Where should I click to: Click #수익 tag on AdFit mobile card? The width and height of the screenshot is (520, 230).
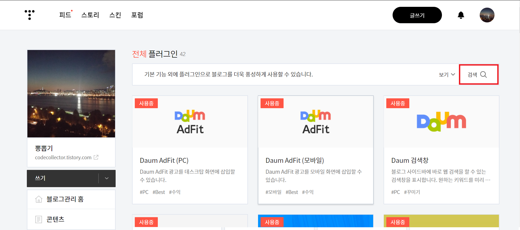(x=308, y=192)
